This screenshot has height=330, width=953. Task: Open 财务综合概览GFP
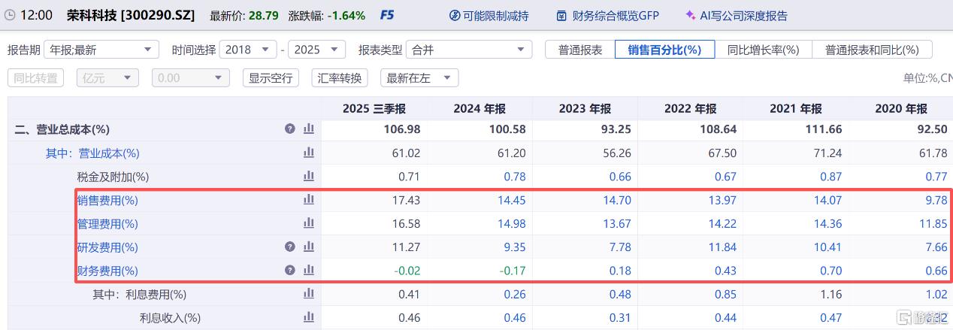(607, 15)
